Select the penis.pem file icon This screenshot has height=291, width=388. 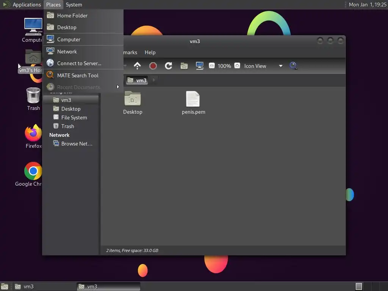click(193, 103)
